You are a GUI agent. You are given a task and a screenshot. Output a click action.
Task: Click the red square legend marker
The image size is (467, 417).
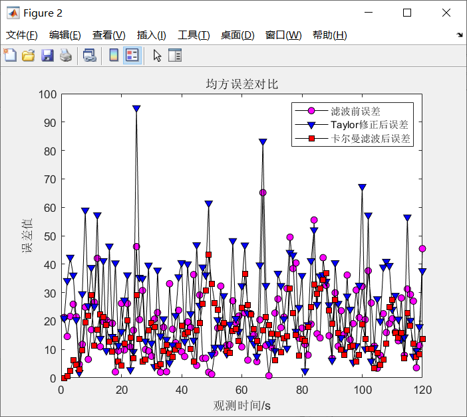(x=311, y=139)
